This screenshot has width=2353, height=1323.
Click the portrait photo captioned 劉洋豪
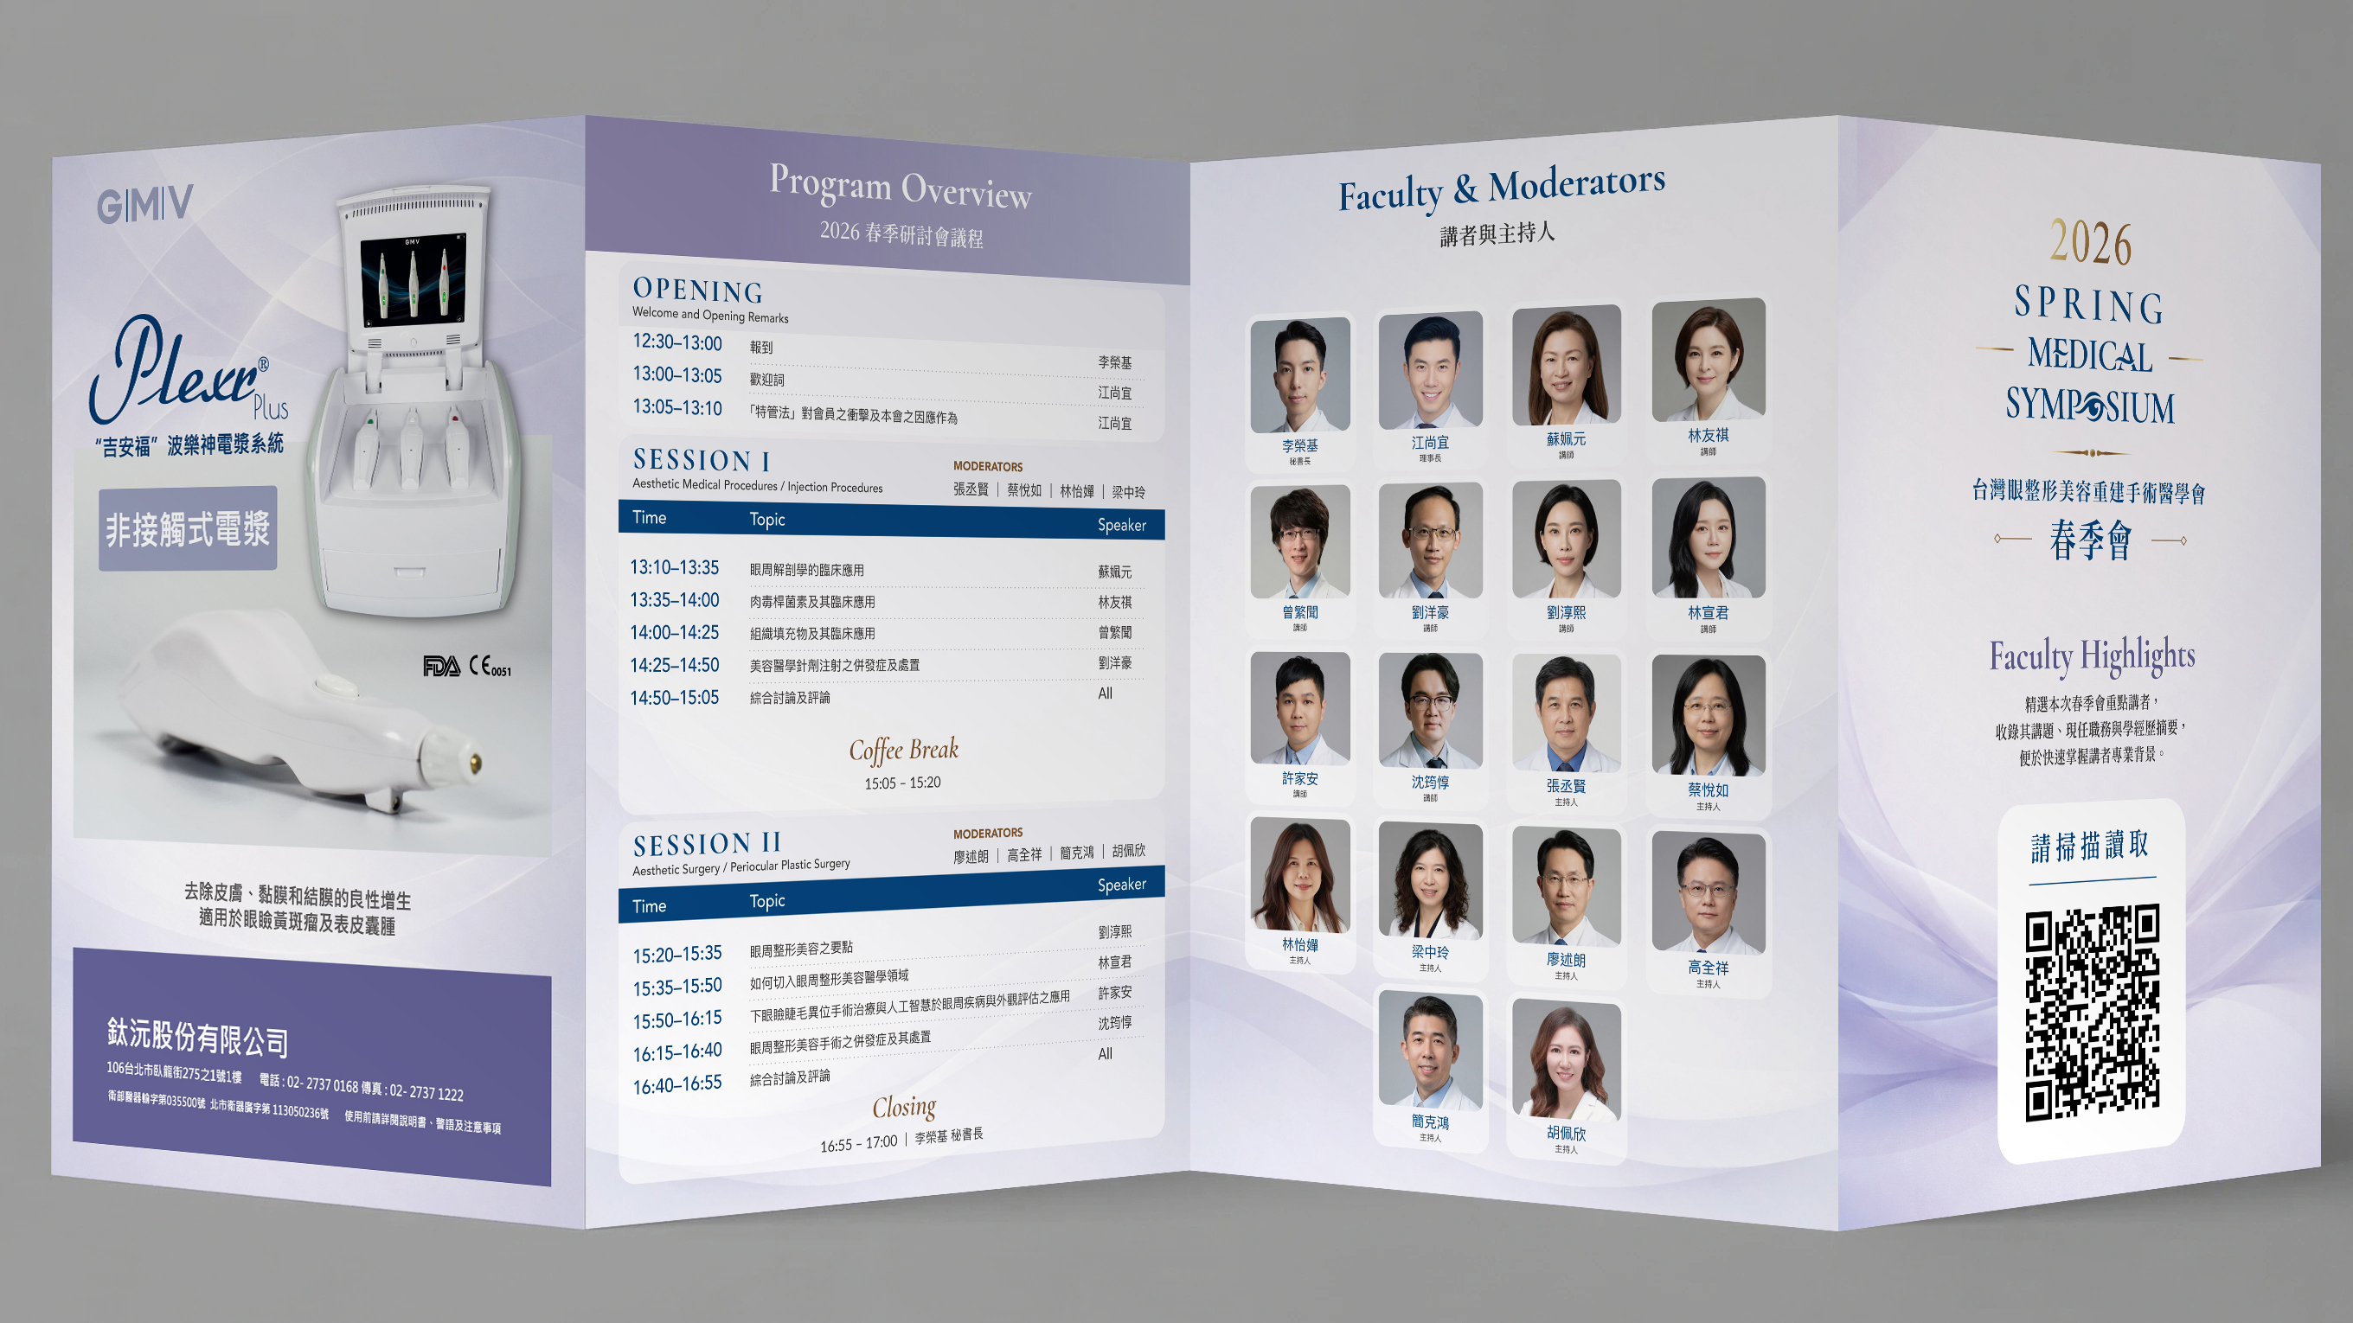[1431, 540]
